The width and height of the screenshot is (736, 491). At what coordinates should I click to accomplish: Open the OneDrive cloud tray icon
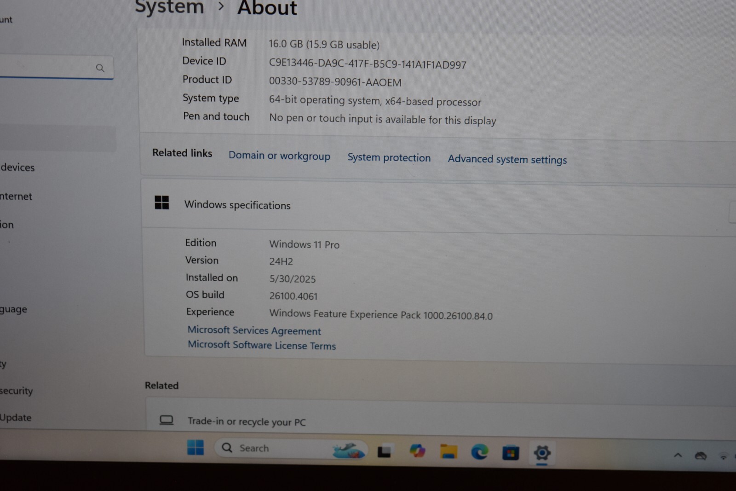coord(701,456)
